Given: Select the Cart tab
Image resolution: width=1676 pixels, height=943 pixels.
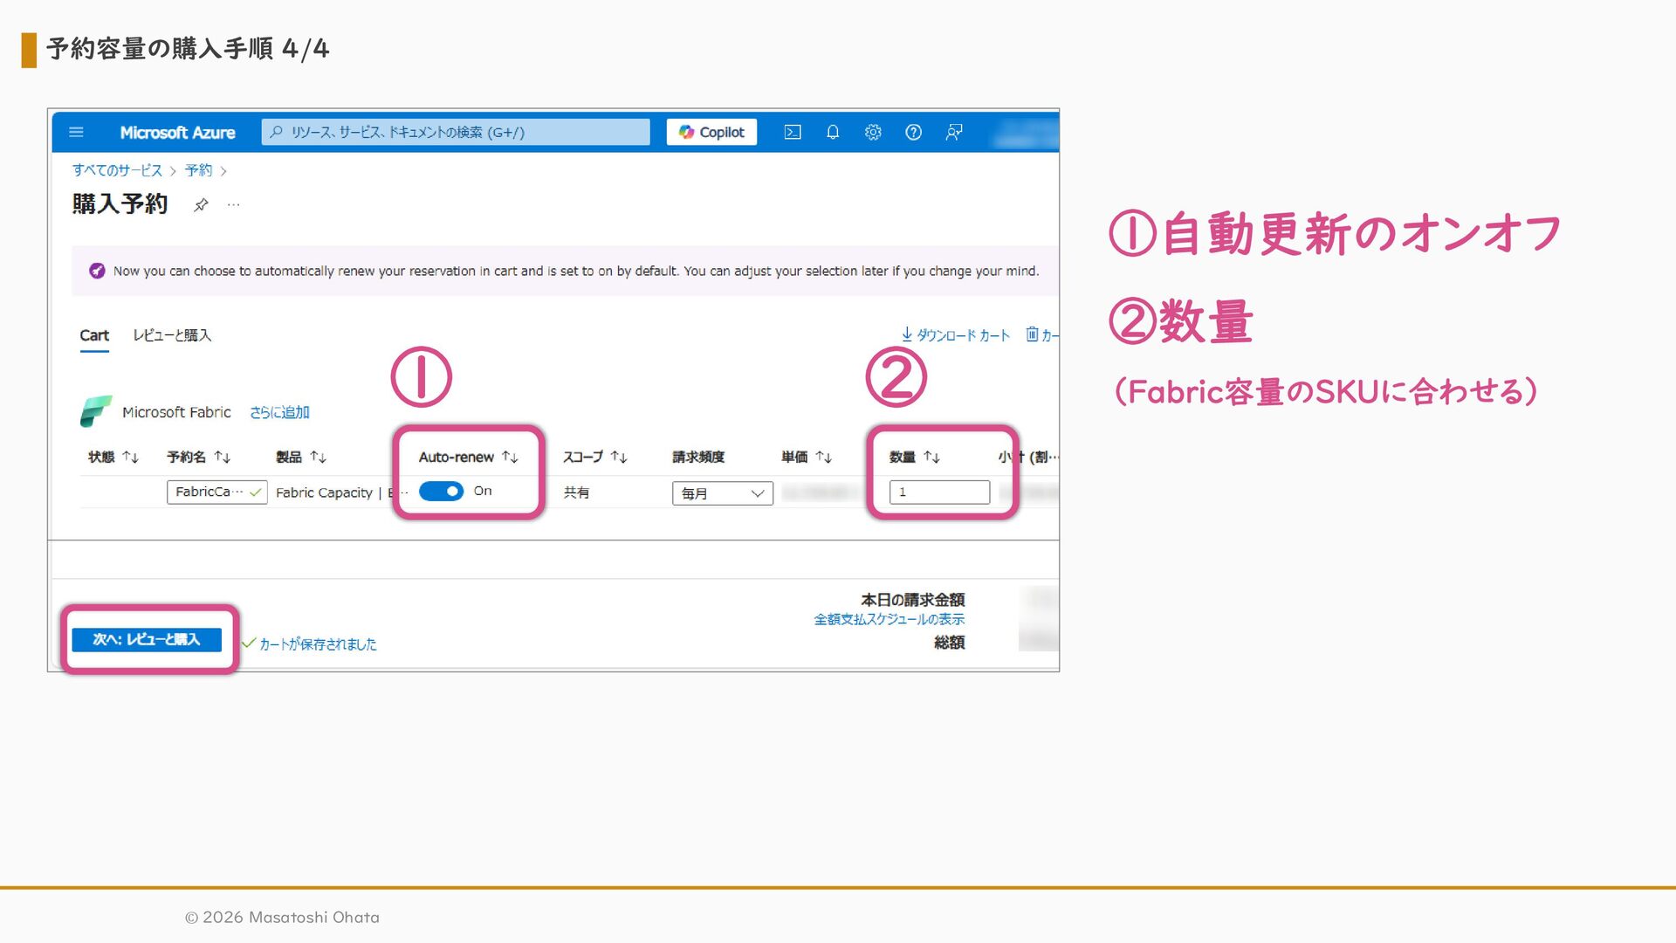Looking at the screenshot, I should (94, 335).
